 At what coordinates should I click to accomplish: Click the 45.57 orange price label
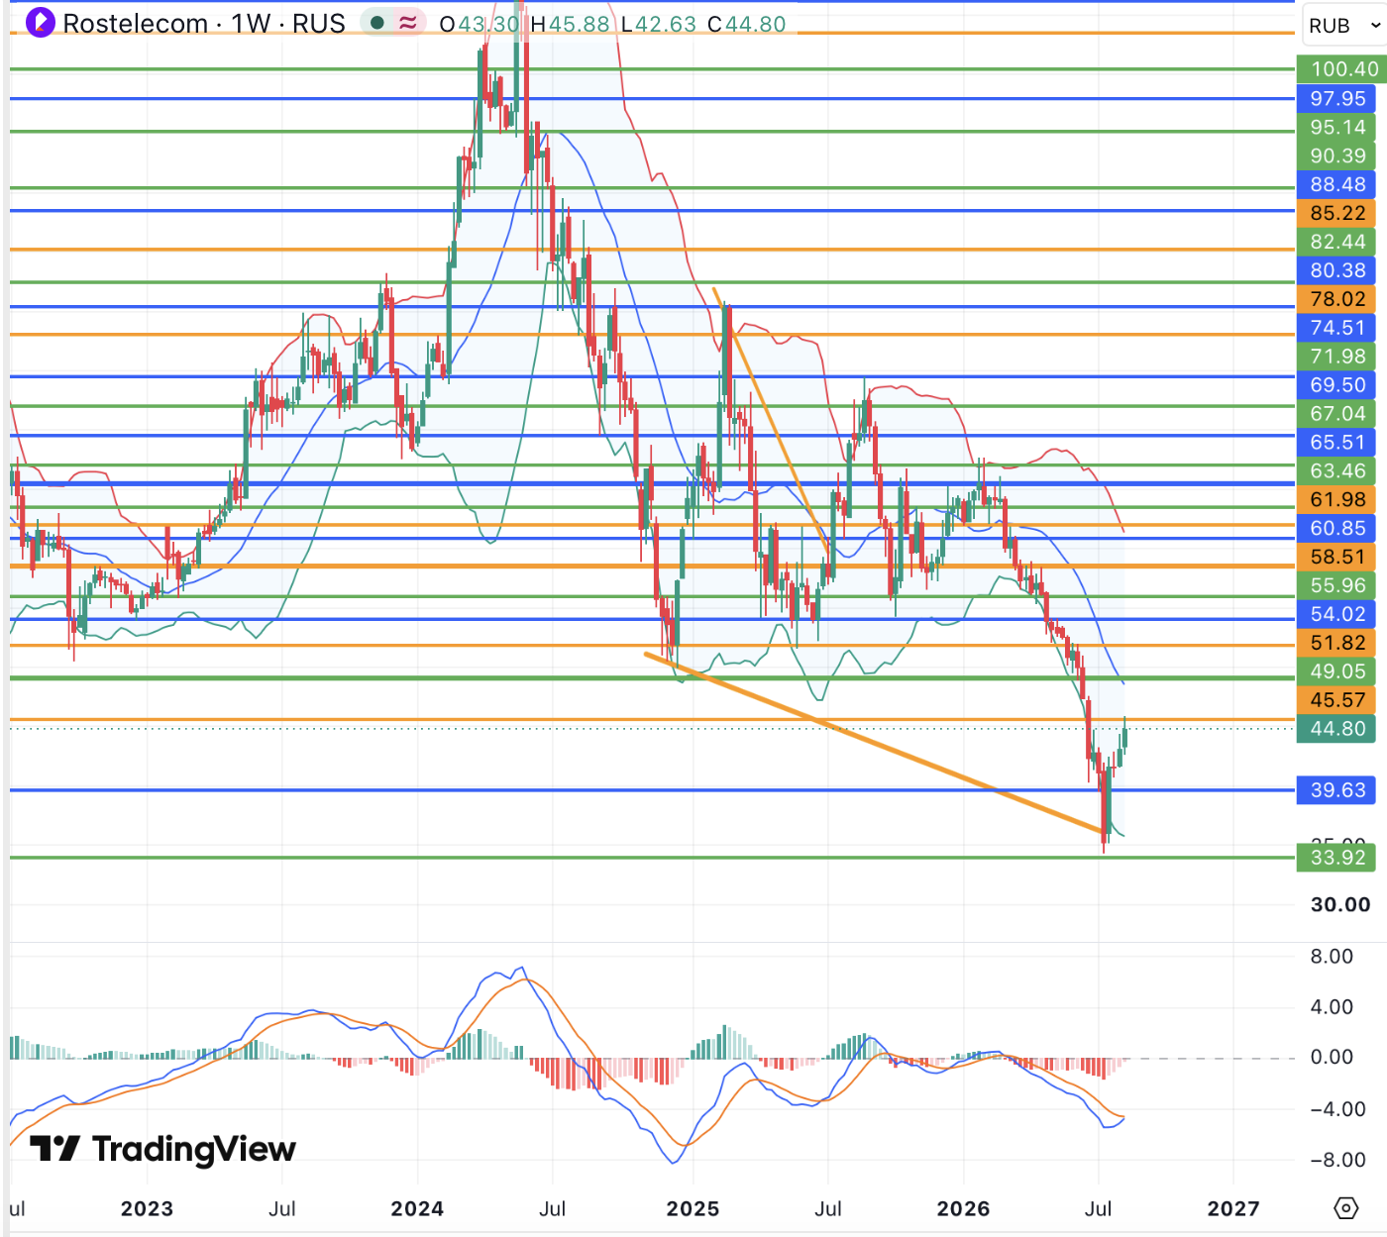coord(1336,701)
